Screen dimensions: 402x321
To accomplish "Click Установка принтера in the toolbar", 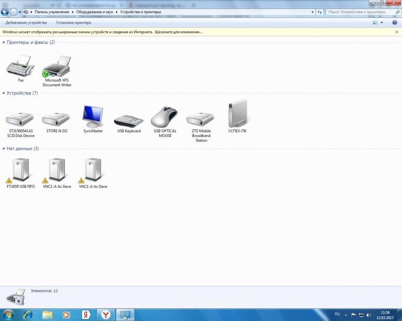I will pyautogui.click(x=73, y=23).
